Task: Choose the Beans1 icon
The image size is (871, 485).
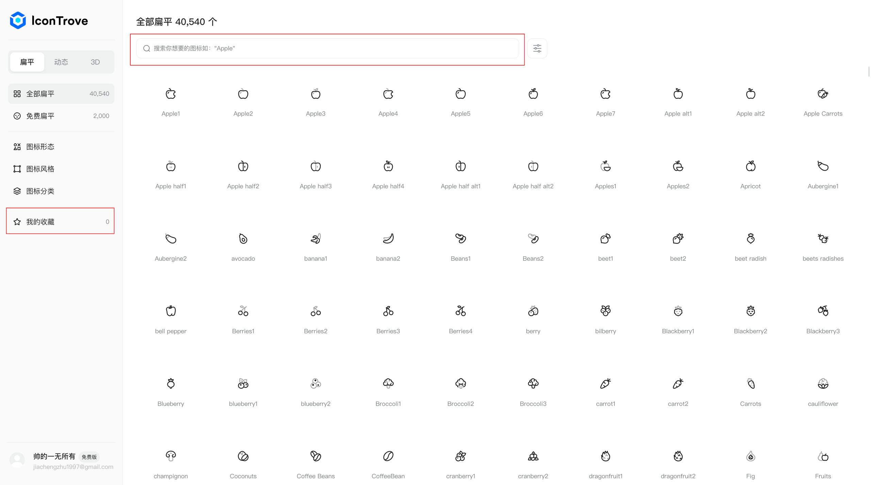Action: coord(461,239)
